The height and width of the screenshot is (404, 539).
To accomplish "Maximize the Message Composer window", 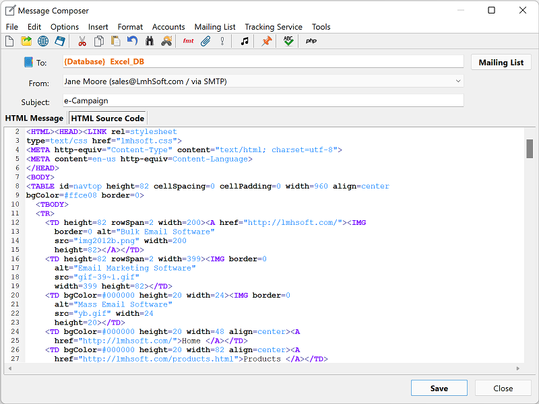I will [x=492, y=10].
